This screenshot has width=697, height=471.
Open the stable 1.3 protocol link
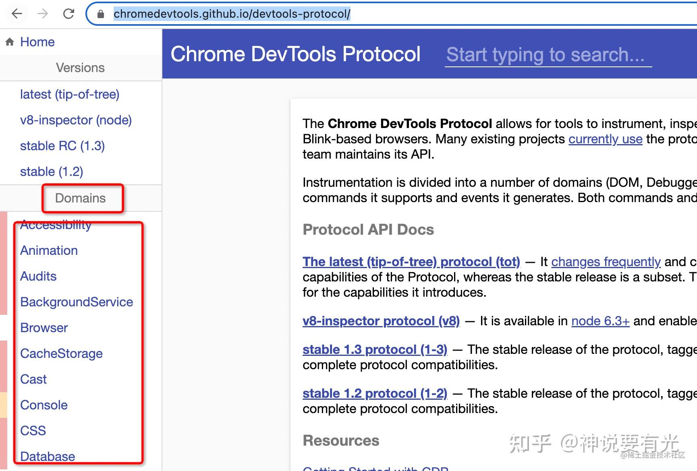pyautogui.click(x=374, y=349)
